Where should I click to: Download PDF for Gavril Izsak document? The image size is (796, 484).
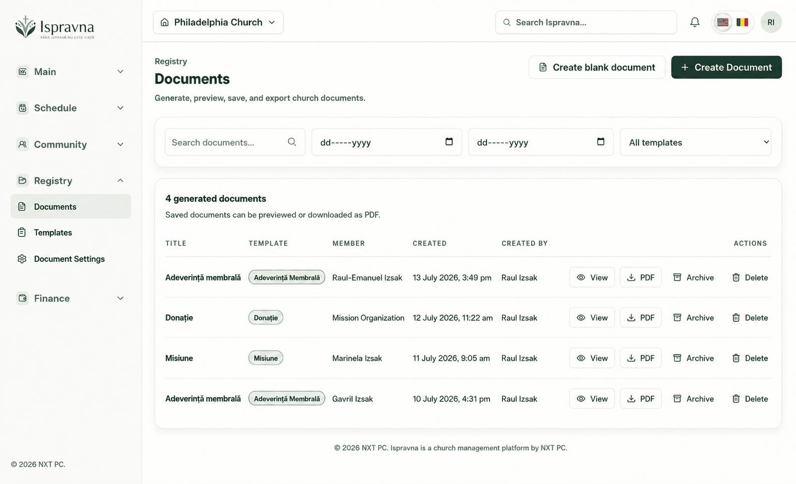(x=641, y=399)
